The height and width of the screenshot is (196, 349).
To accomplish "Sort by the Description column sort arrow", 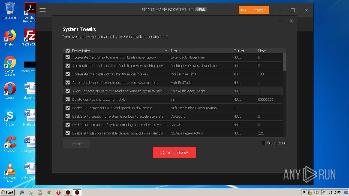I will [166, 51].
